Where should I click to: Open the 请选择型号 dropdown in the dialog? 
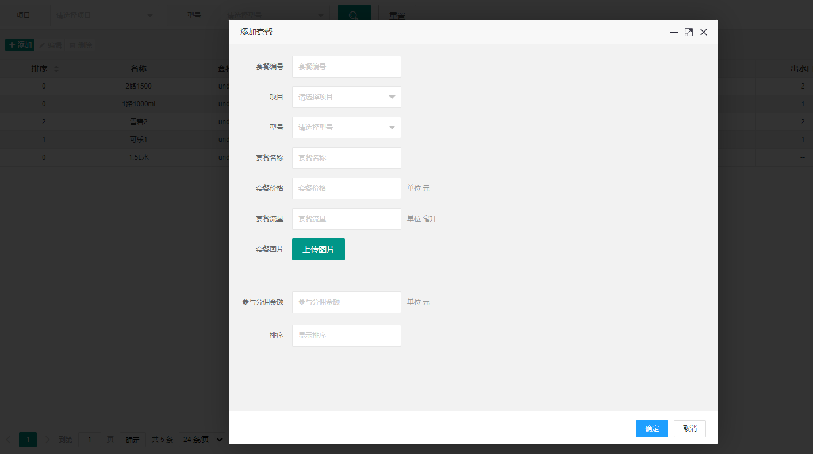(x=347, y=128)
